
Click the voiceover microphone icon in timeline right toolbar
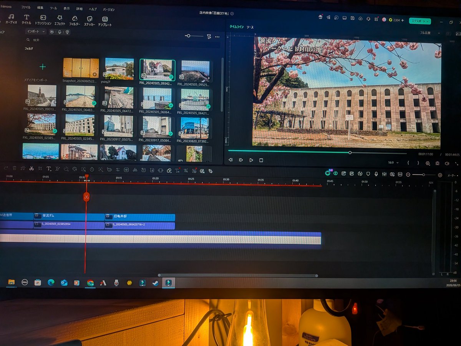[376, 174]
